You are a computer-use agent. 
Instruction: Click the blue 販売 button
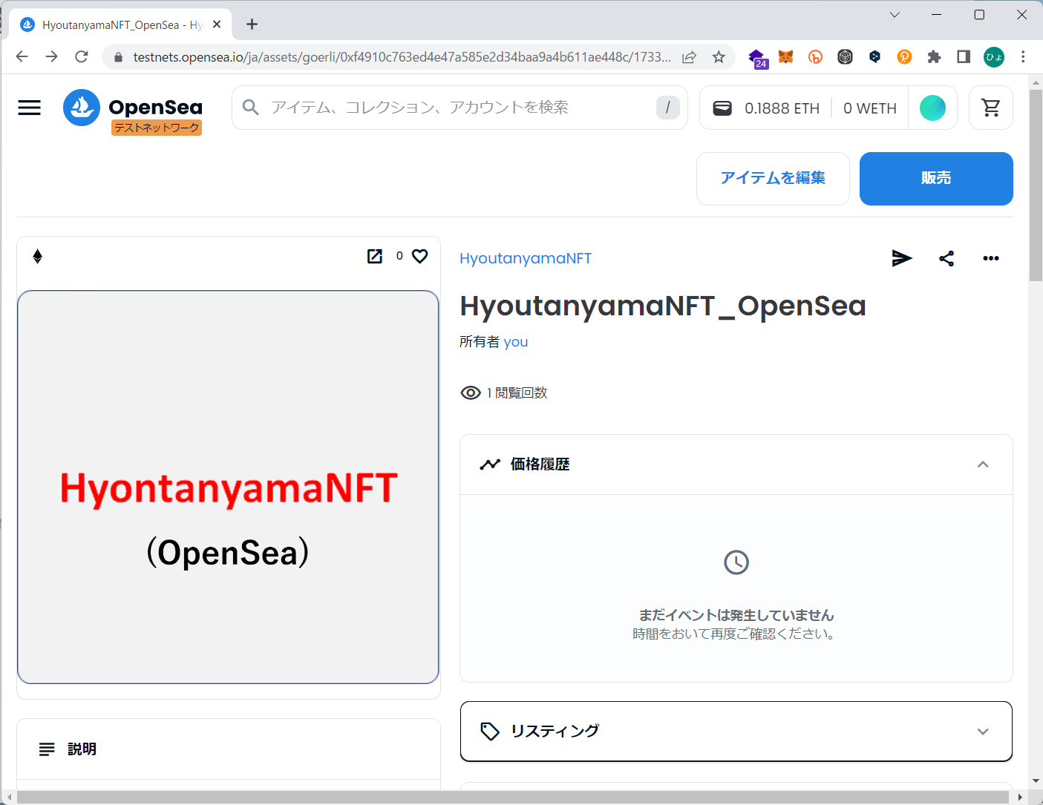click(x=935, y=179)
